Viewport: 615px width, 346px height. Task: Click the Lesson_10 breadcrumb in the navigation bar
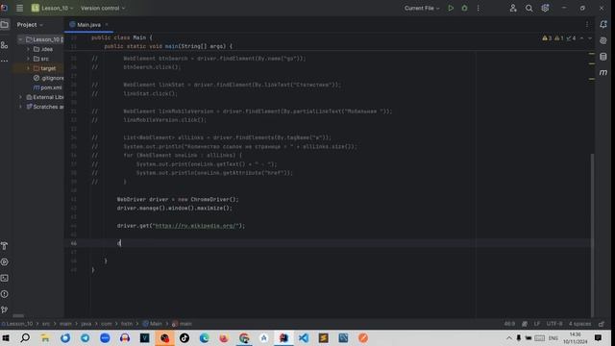[x=19, y=324]
